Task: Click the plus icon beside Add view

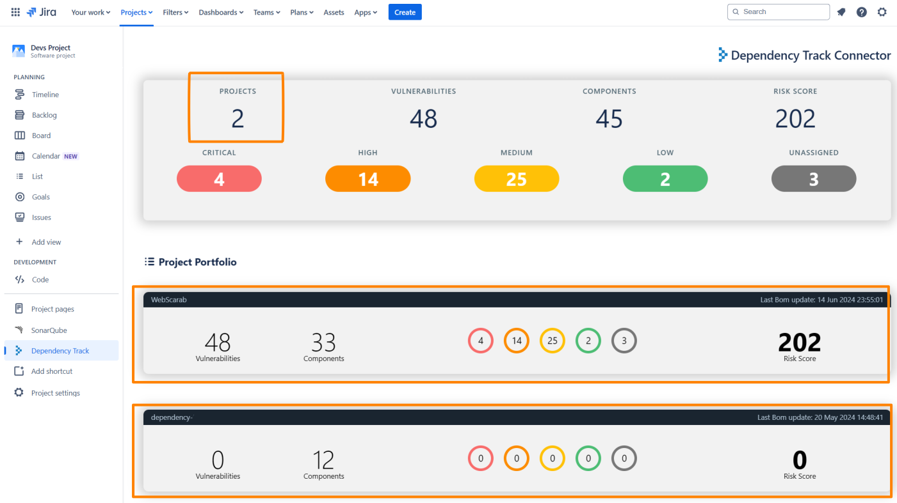Action: (19, 242)
